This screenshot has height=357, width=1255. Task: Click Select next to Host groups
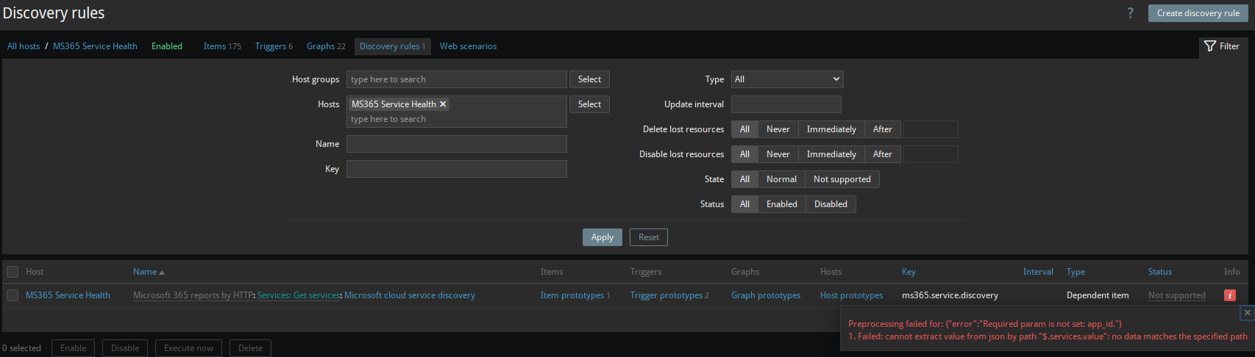pyautogui.click(x=589, y=79)
